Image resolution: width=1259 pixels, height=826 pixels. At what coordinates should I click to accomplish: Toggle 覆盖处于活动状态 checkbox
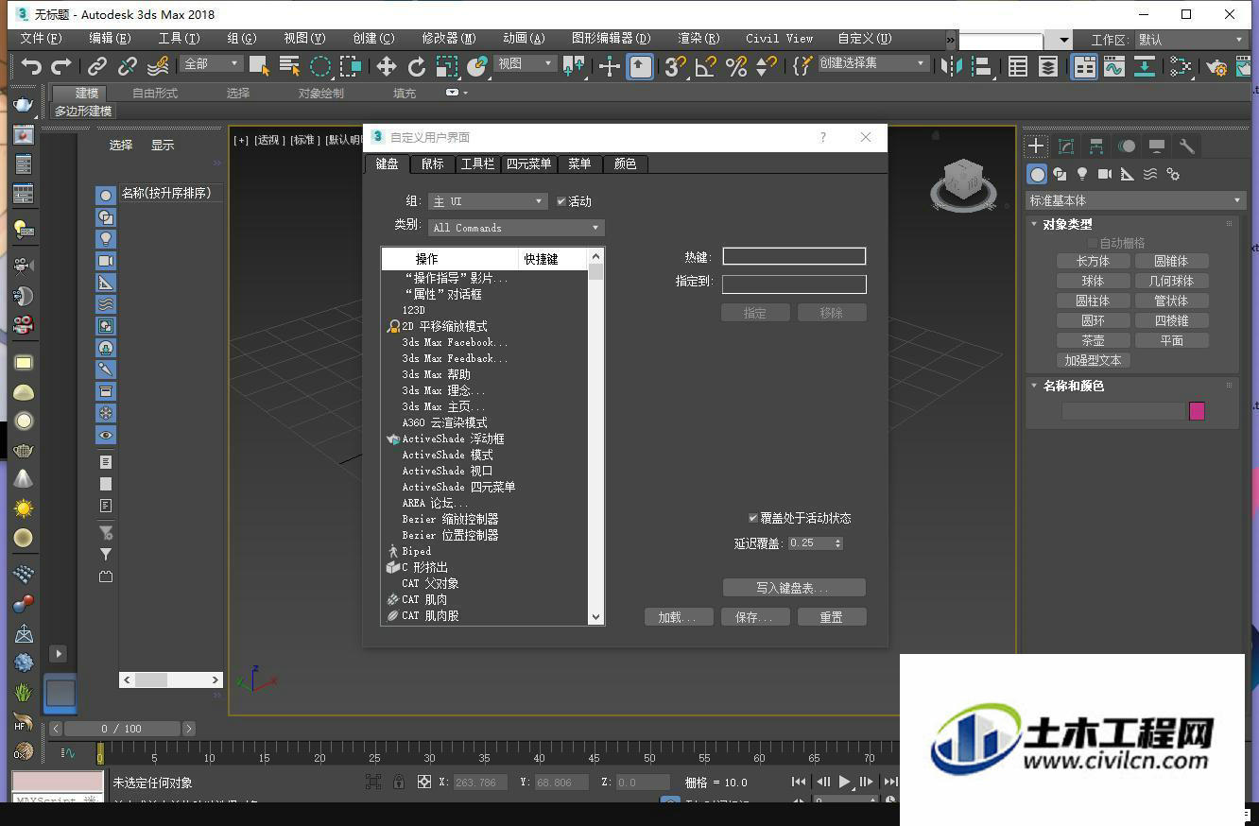[x=753, y=518]
